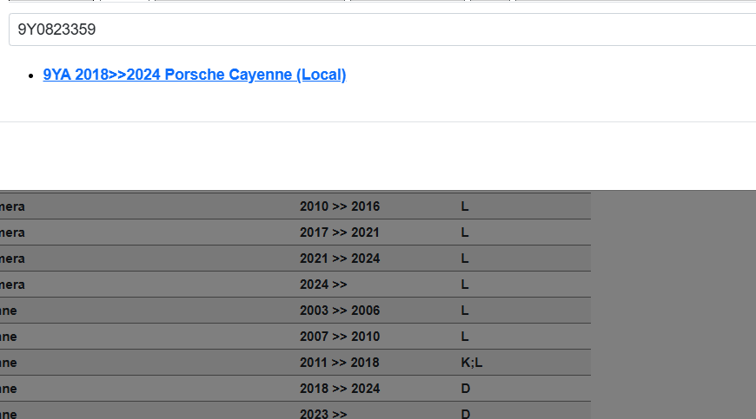Click the part number search field

[382, 29]
